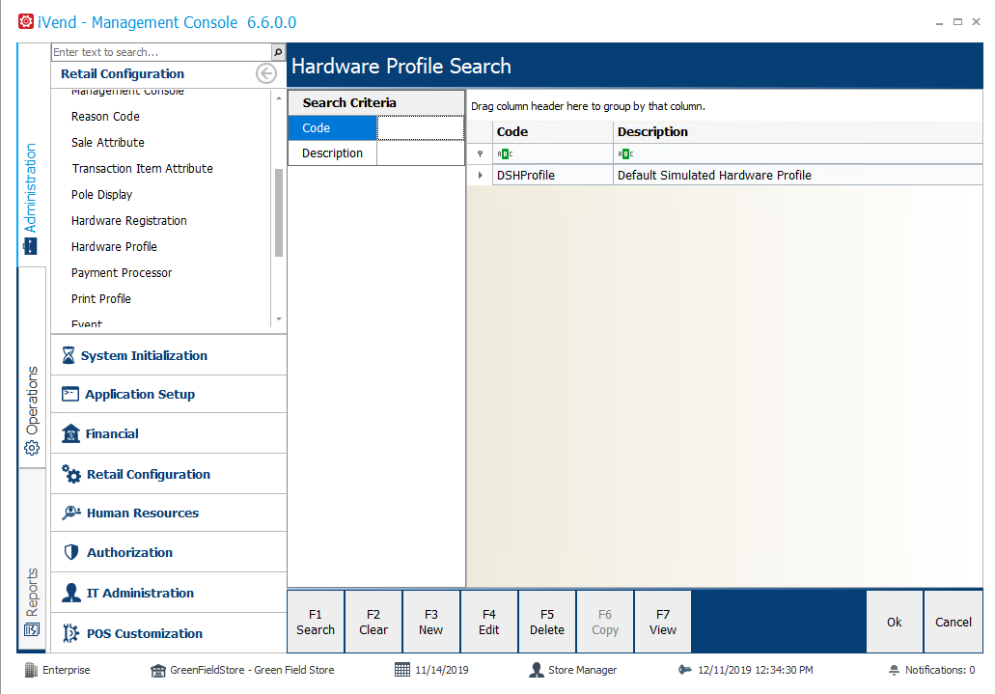Select the DSHProfile code cell
Image resolution: width=995 pixels, height=694 pixels.
click(553, 176)
